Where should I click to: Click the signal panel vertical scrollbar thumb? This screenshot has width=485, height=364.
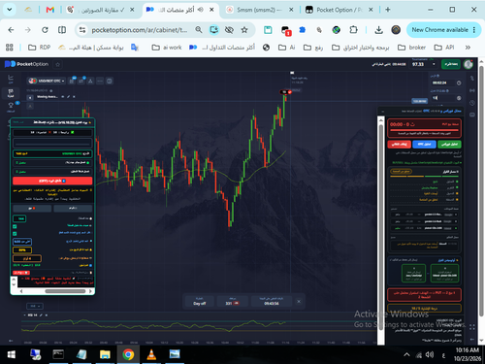[381, 226]
